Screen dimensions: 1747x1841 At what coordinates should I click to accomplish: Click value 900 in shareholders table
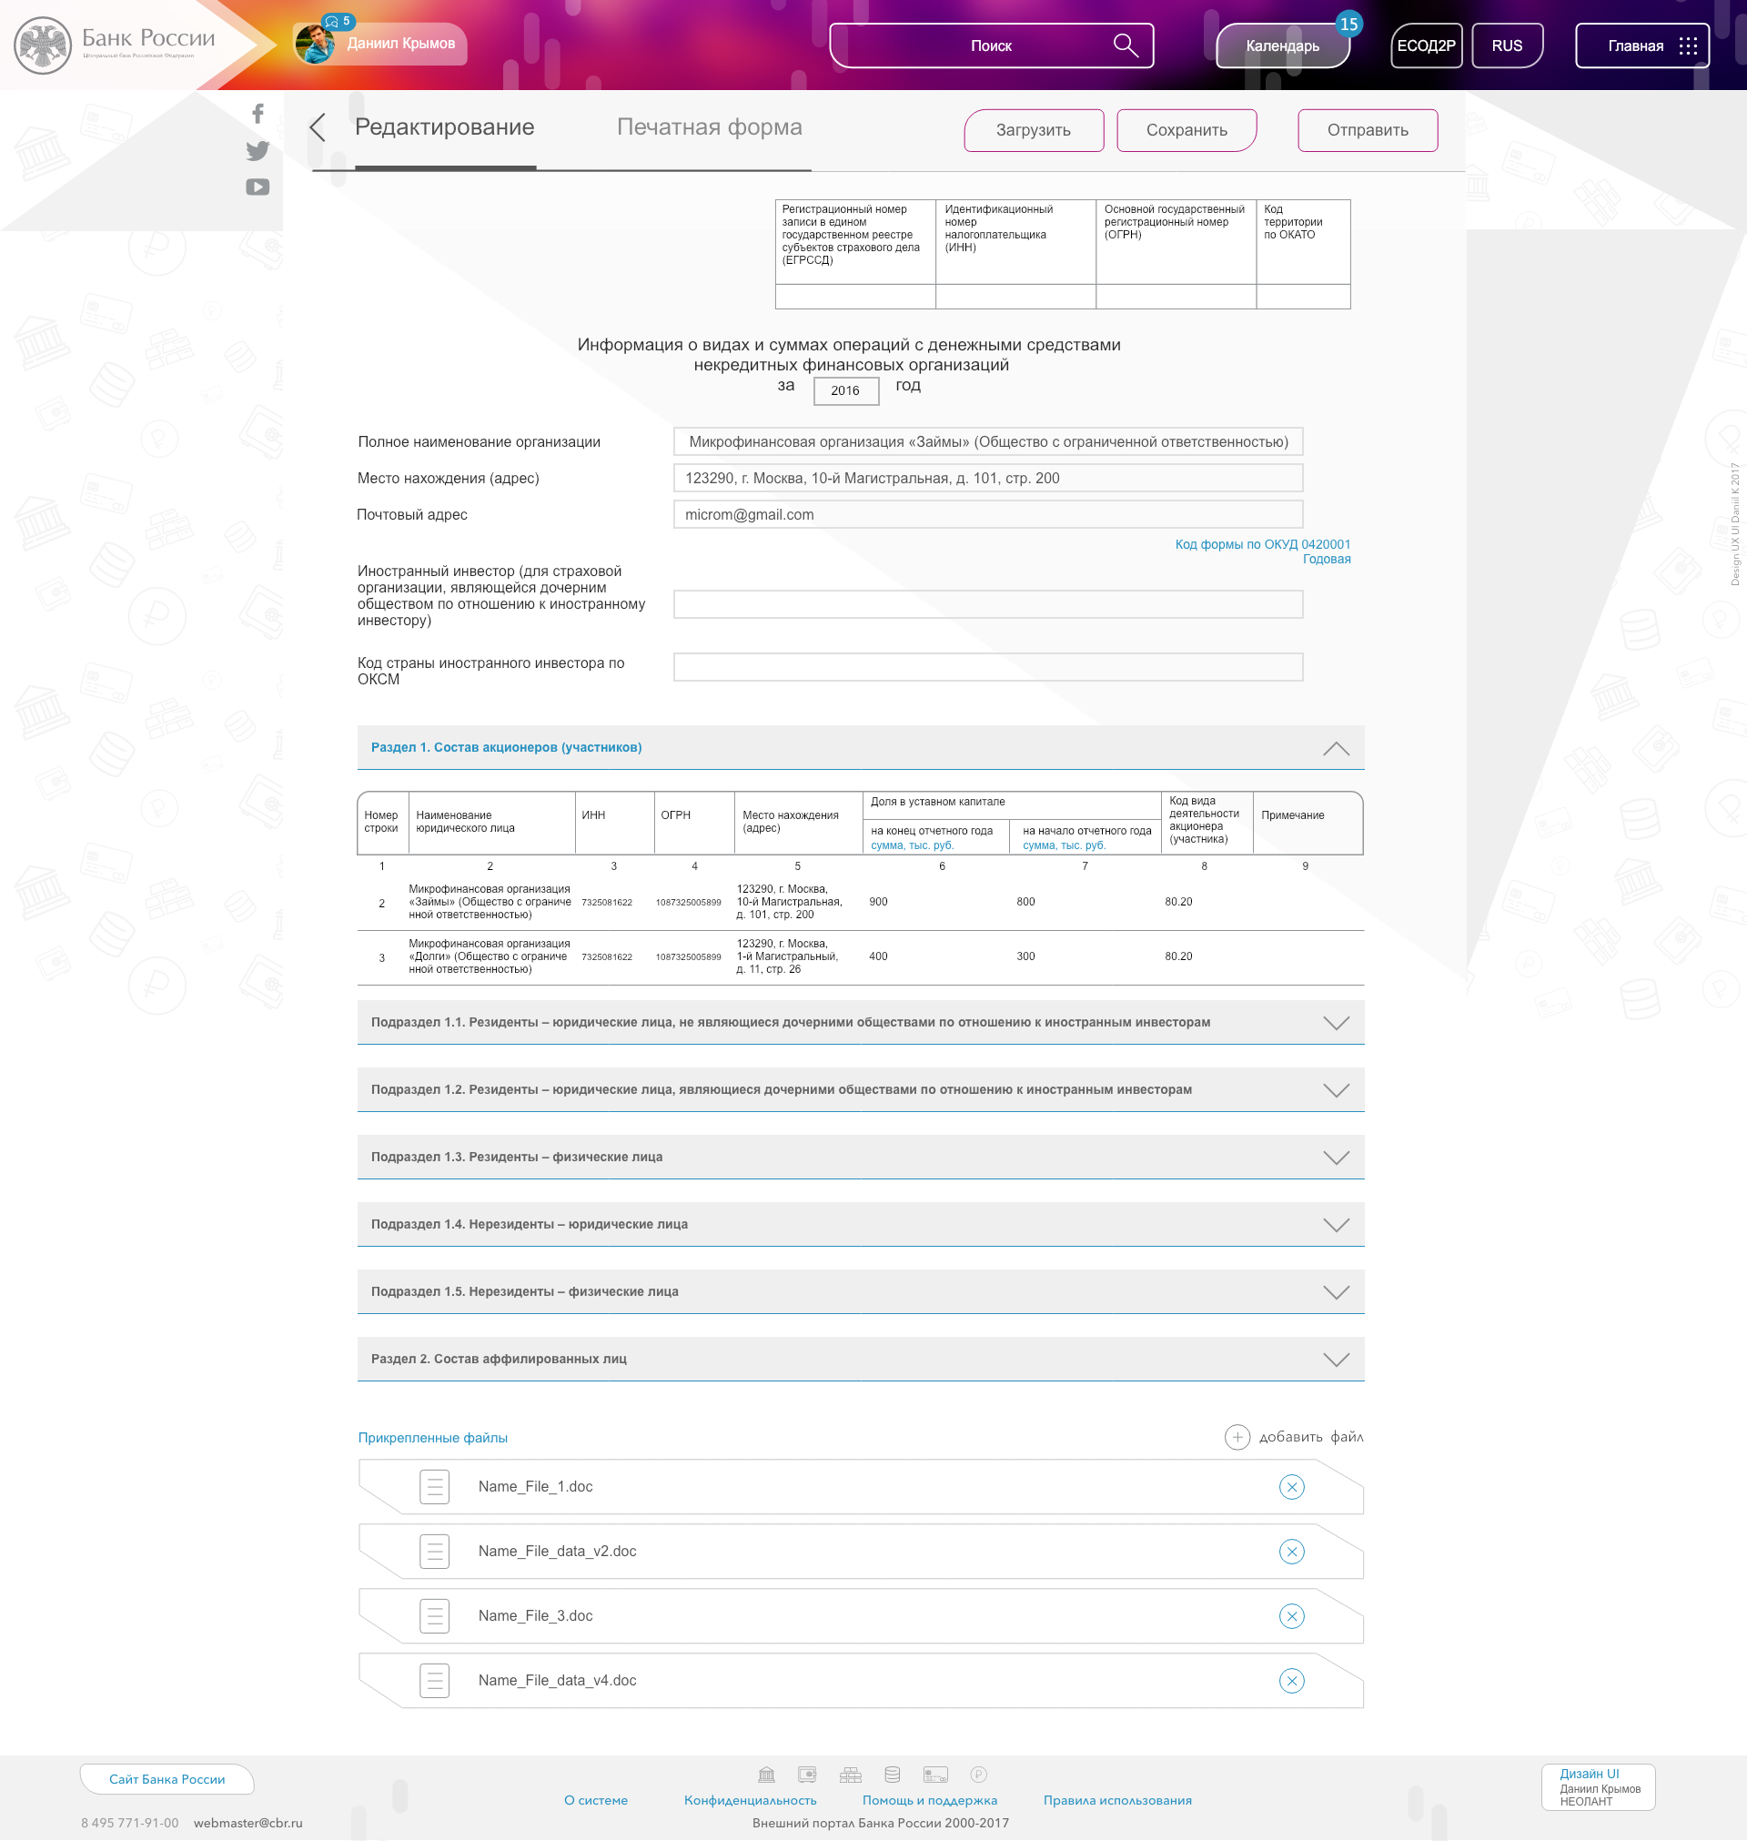pyautogui.click(x=878, y=903)
